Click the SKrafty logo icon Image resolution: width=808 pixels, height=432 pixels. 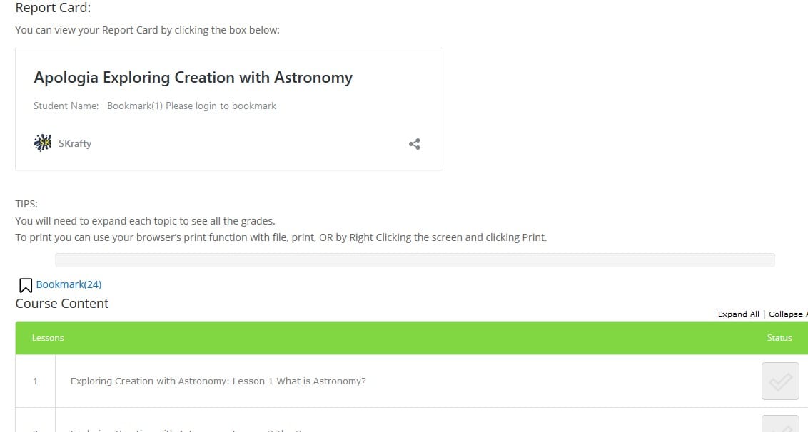click(x=43, y=143)
